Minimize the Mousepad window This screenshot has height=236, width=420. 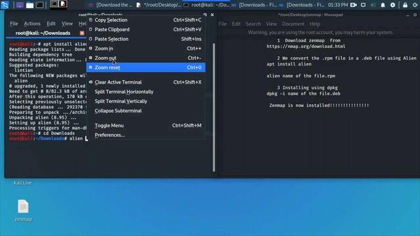(408, 15)
